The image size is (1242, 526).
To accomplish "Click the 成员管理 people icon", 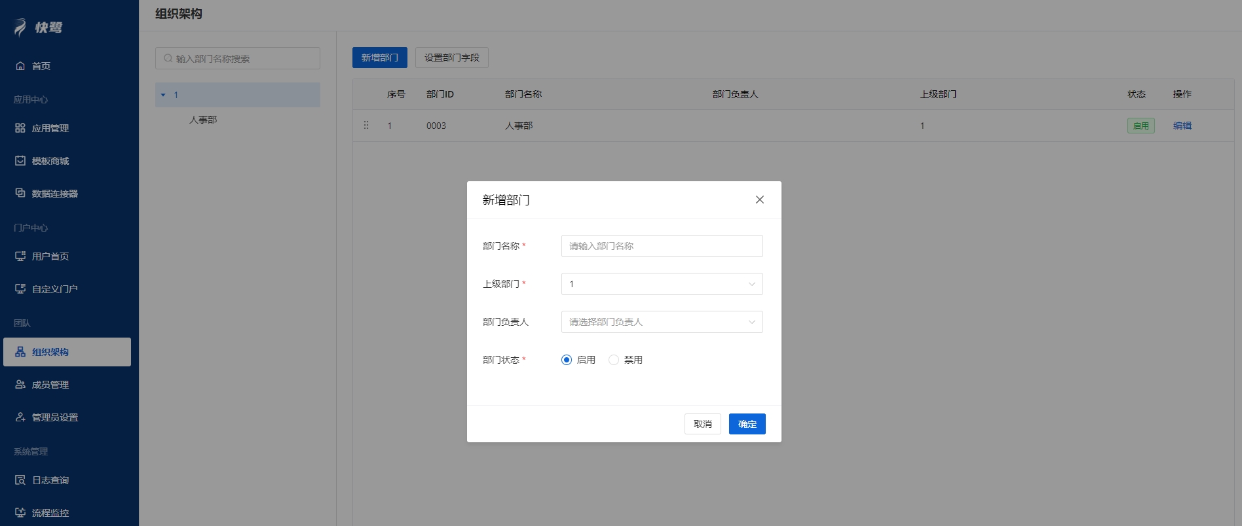I will [x=20, y=385].
